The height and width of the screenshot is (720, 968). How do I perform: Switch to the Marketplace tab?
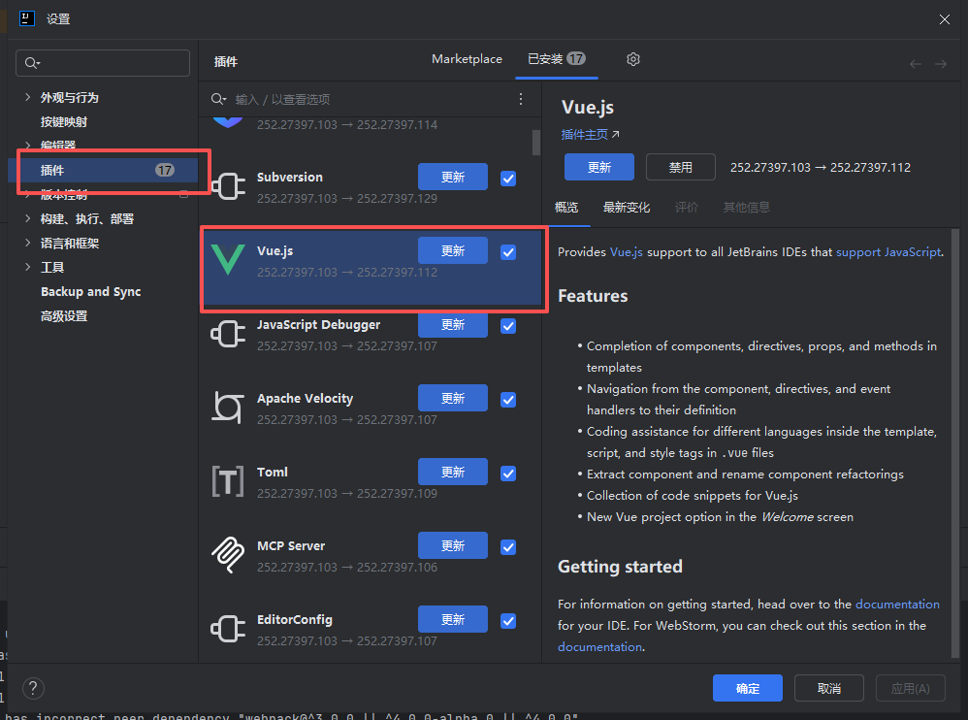467,59
